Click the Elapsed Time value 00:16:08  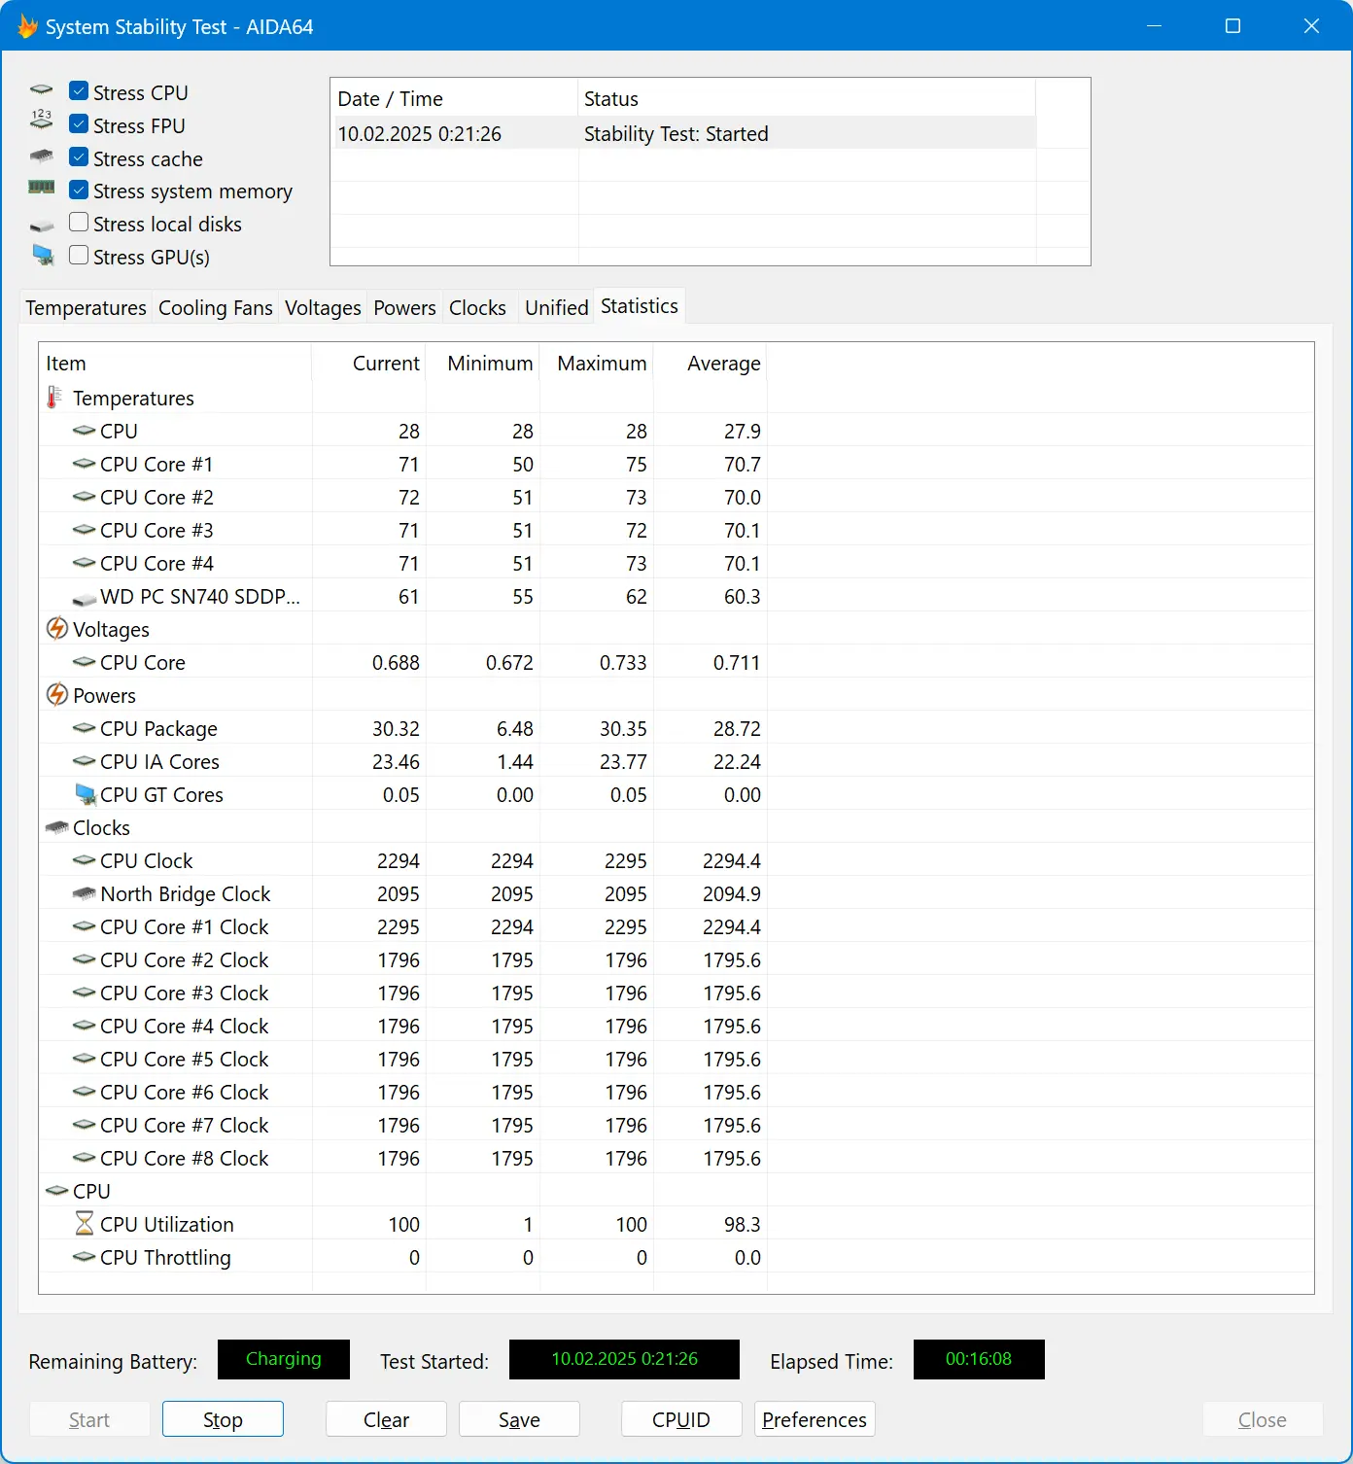(x=979, y=1359)
